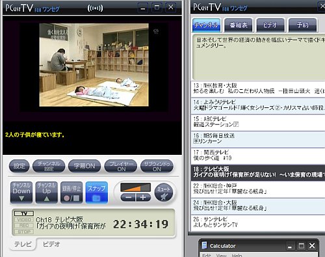
Task: Select channel 14 よみうりテレビ
Action: pyautogui.click(x=258, y=105)
